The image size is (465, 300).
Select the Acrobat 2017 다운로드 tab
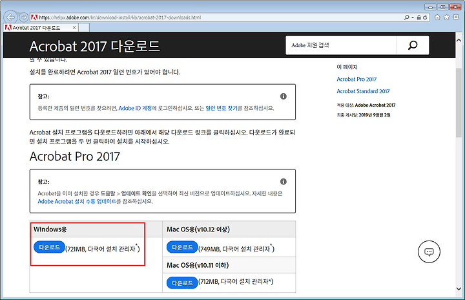coord(41,28)
